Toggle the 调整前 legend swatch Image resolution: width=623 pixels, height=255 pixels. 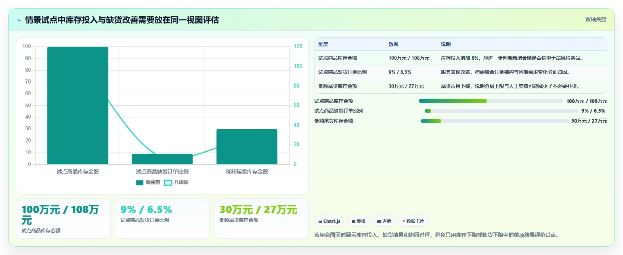(140, 182)
